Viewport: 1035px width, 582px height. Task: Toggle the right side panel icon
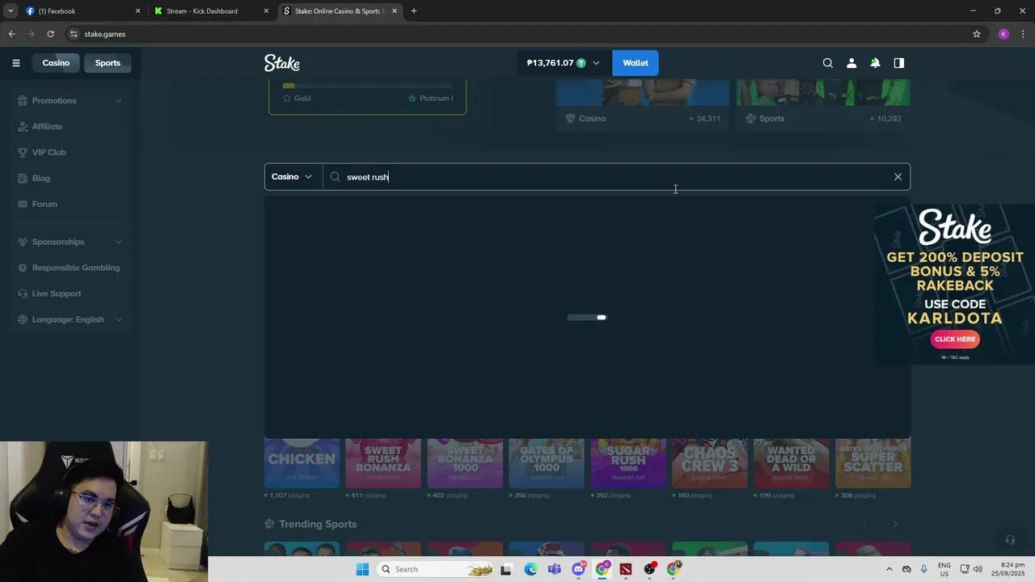(898, 63)
